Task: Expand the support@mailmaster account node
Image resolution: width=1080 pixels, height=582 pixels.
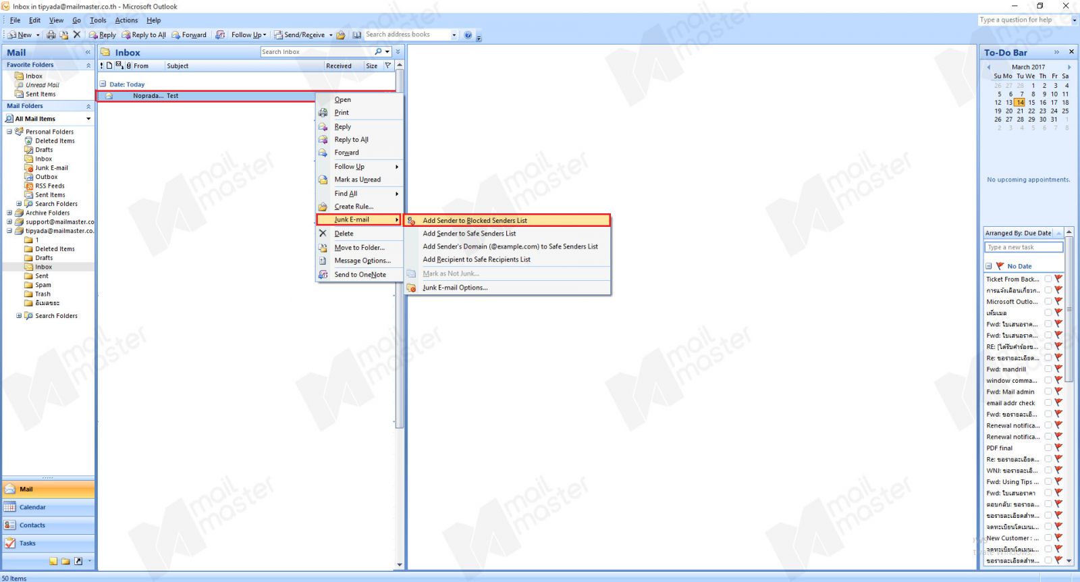Action: pyautogui.click(x=9, y=221)
